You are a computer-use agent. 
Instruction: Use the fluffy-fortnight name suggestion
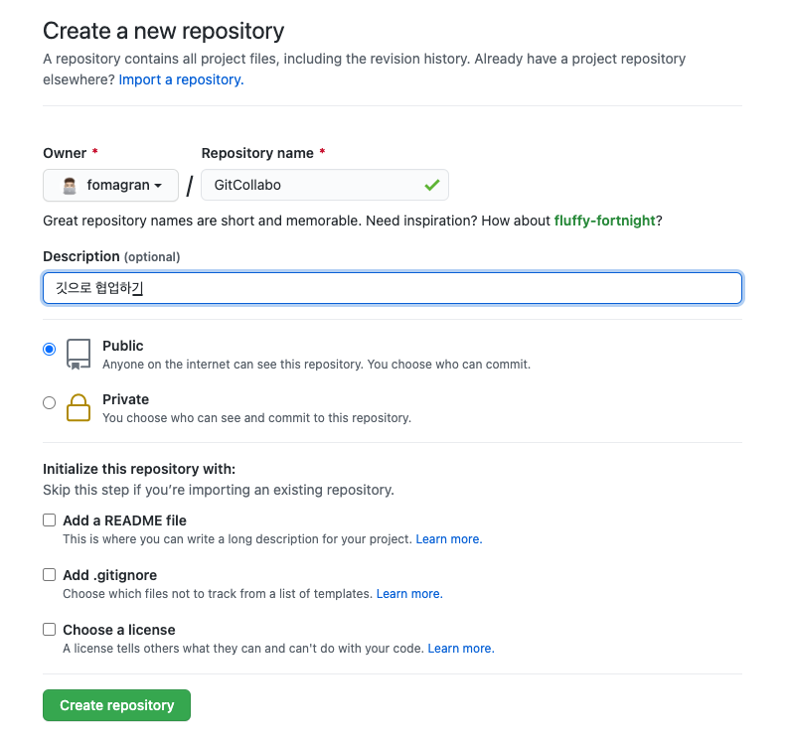click(x=605, y=221)
